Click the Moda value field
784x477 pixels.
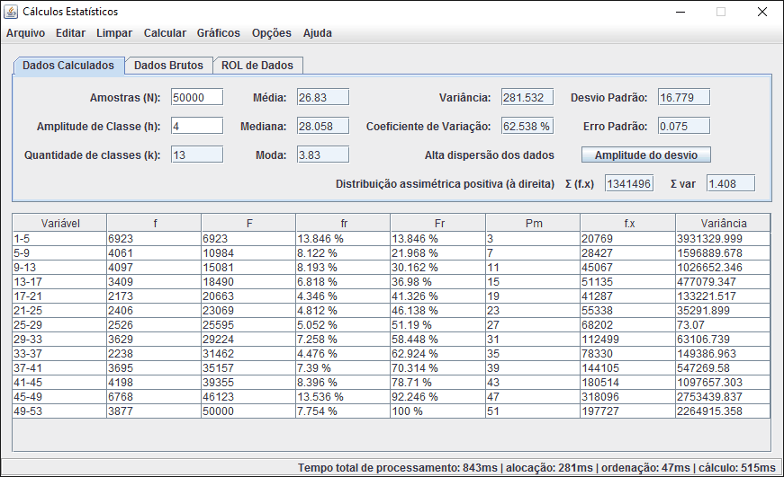[323, 155]
